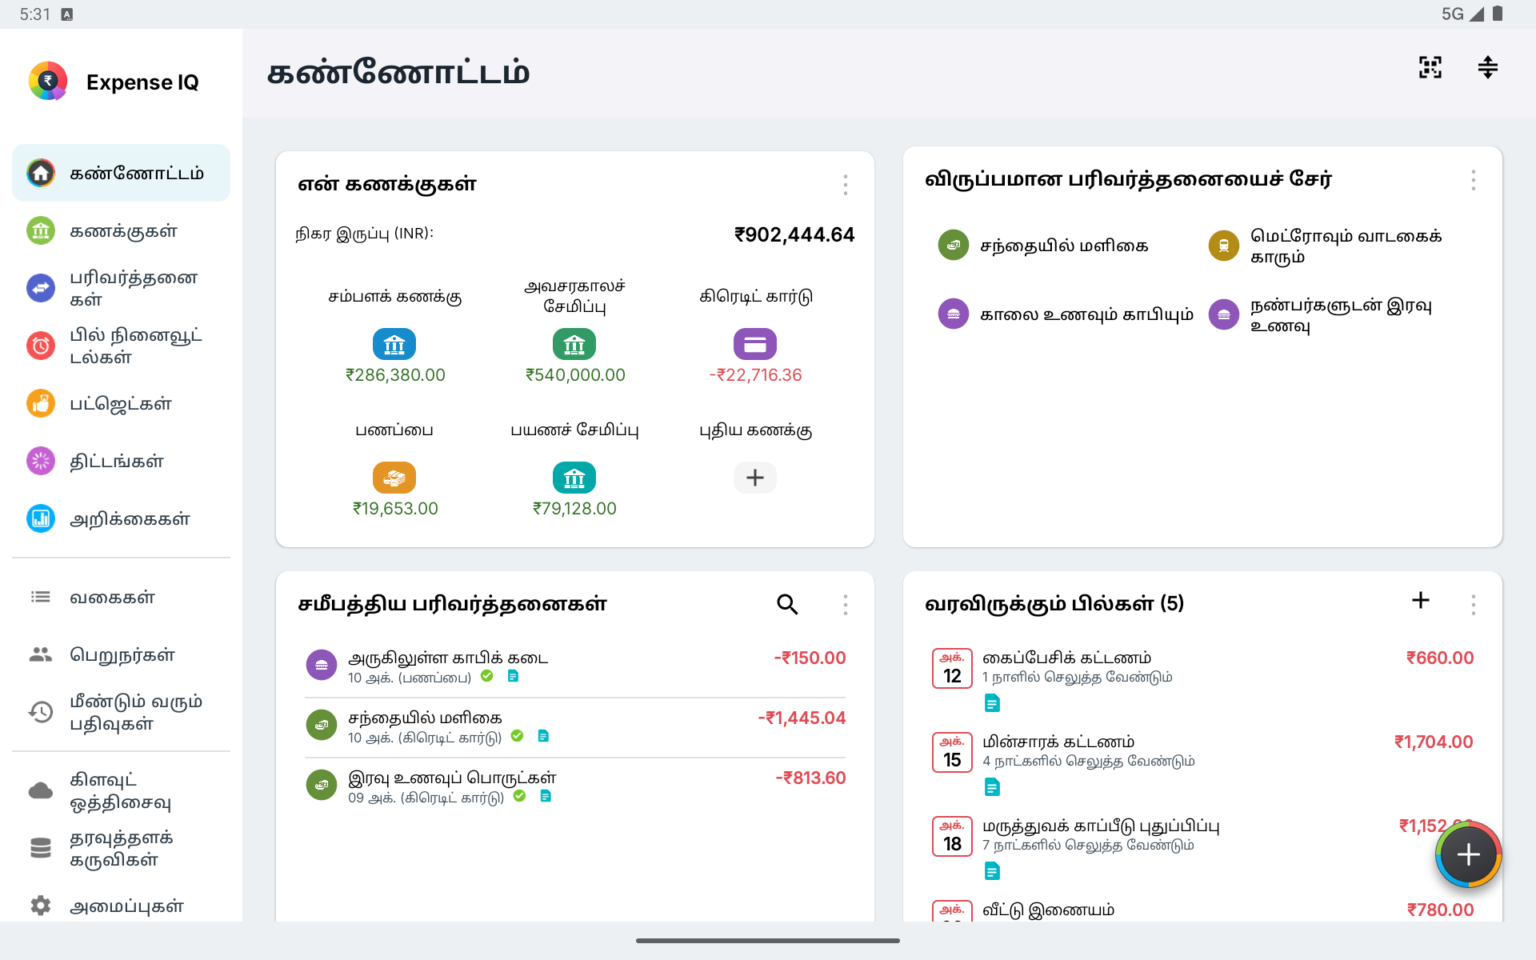Tap note icon on இரவு உணவுப் பொருட்கள் row
Viewport: 1536px width, 960px height.
546,796
